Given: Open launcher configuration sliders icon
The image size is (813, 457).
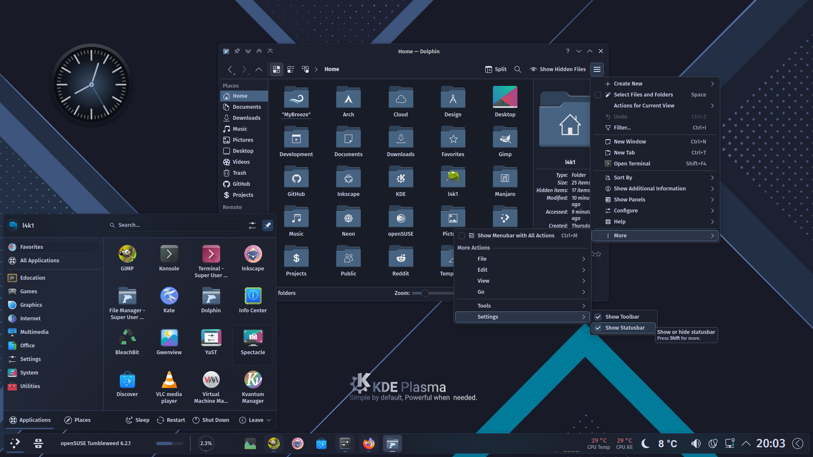Looking at the screenshot, I should pos(252,226).
